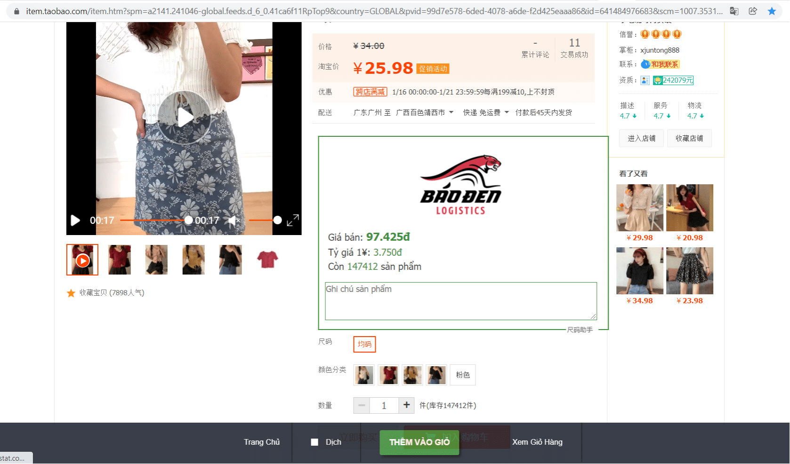Toggle the Dịch checkbox
The width and height of the screenshot is (790, 464).
[x=314, y=442]
